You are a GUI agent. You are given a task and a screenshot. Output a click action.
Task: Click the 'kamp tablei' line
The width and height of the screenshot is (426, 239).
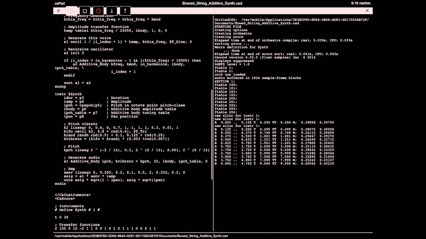point(115,31)
